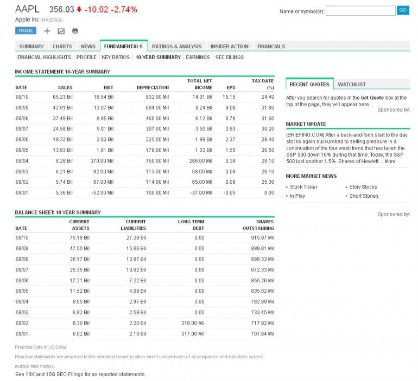Click the EPS column header
The image size is (418, 381).
pyautogui.click(x=231, y=88)
